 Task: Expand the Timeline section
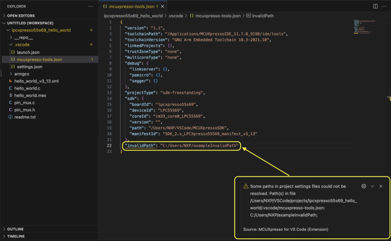pyautogui.click(x=16, y=236)
